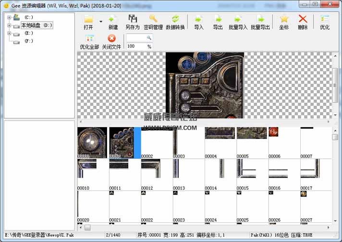Select thumbnail 00013
The height and width of the screenshot is (242, 342).
[x=189, y=175]
